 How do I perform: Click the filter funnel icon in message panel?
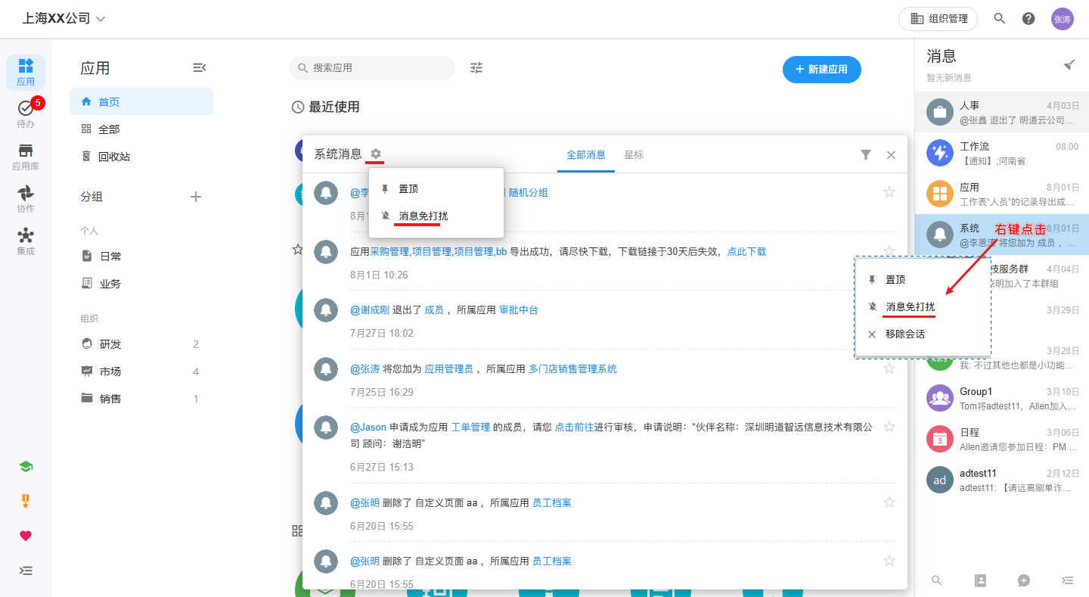pyautogui.click(x=866, y=155)
